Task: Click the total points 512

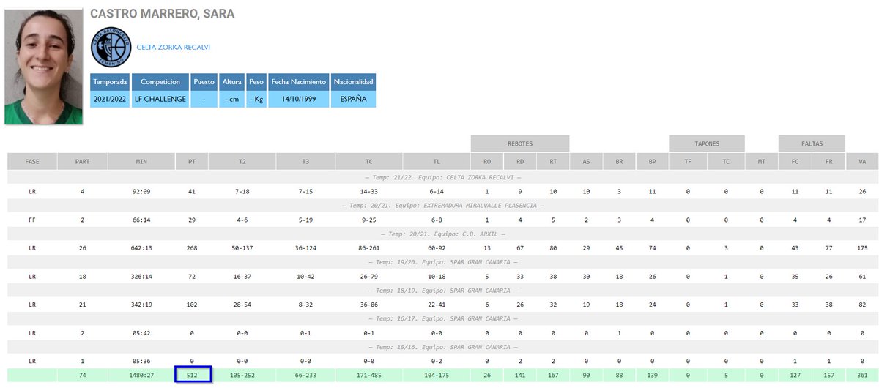Action: tap(193, 375)
